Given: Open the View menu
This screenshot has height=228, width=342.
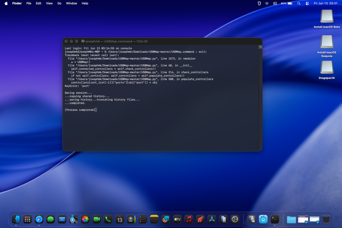Looking at the screenshot, I should (x=49, y=3).
